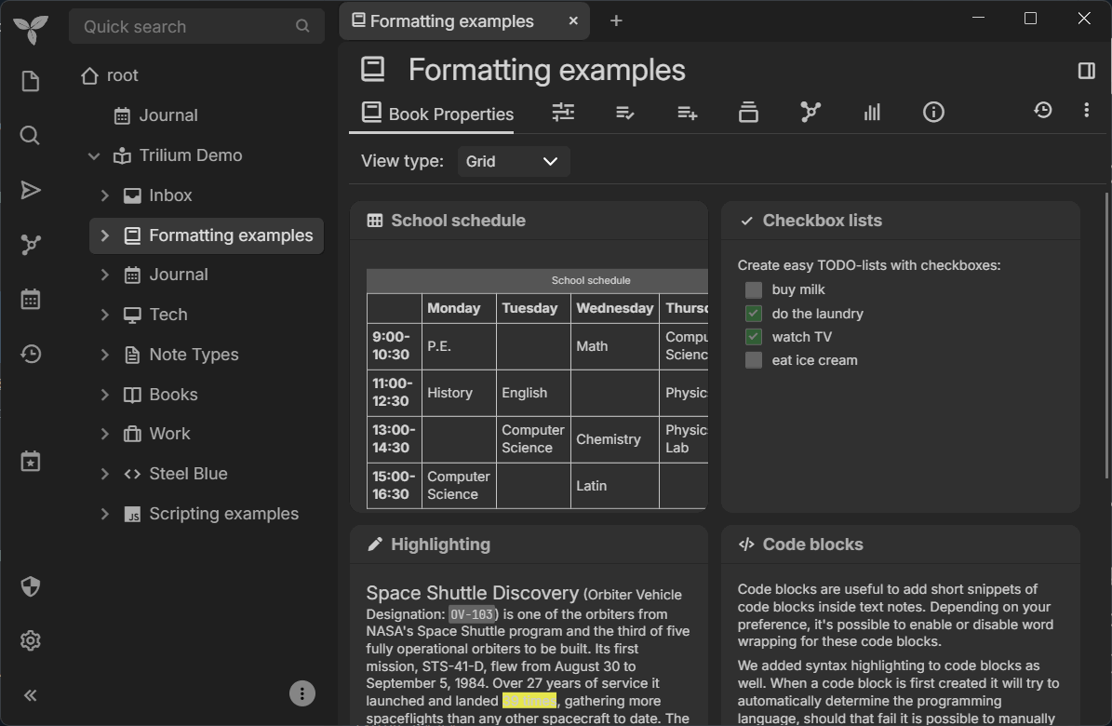Switch to the Formatting examples window tab
This screenshot has width=1112, height=726.
451,21
